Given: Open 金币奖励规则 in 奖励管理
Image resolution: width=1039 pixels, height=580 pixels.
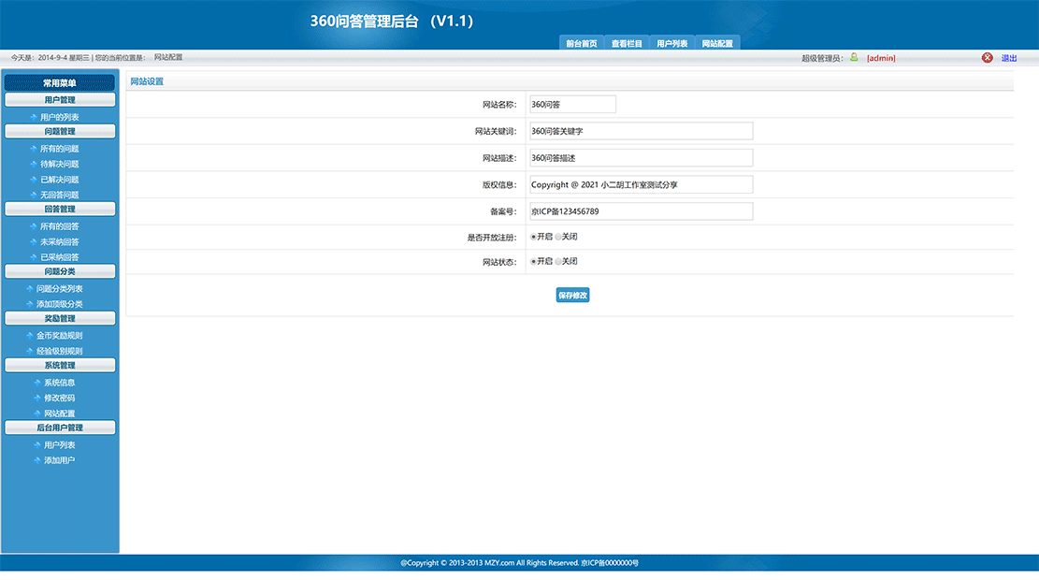Looking at the screenshot, I should pyautogui.click(x=59, y=335).
